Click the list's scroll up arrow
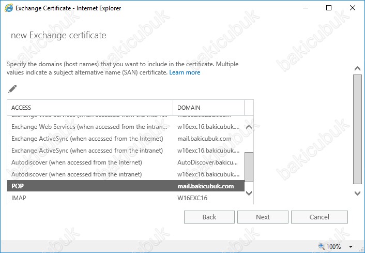Viewport: 365px width, 253px height. [x=249, y=127]
